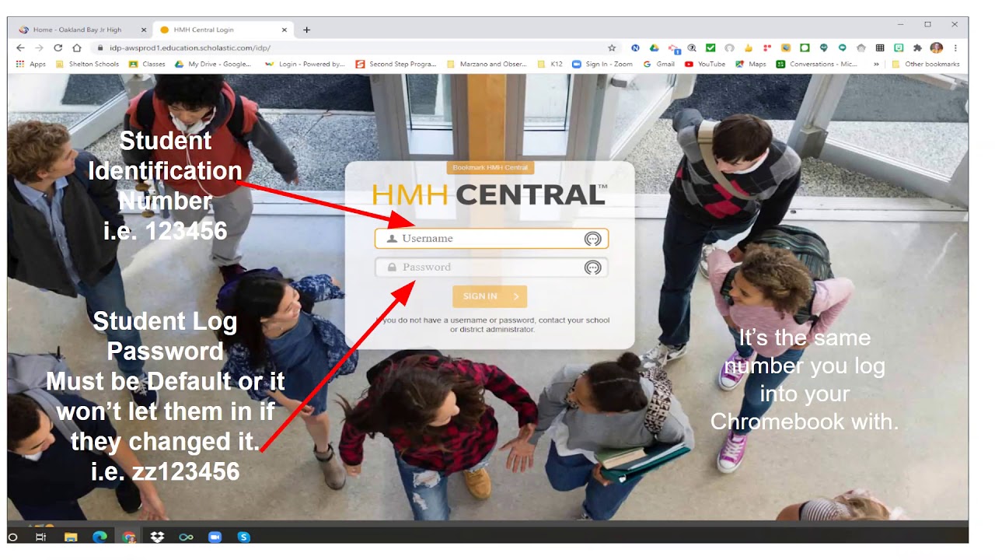The width and height of the screenshot is (995, 560).
Task: Click the green chat bubble square extension icon
Action: (805, 47)
